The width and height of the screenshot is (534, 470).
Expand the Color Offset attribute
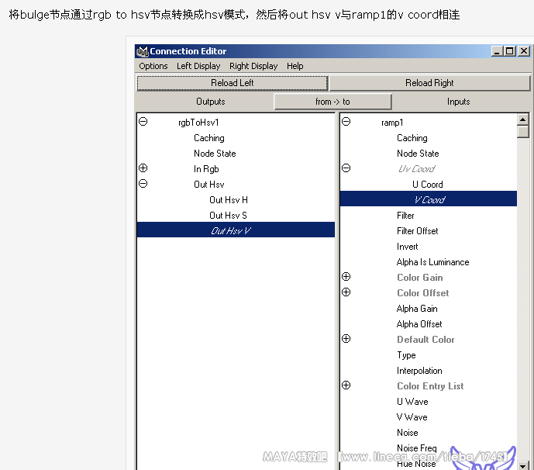(x=346, y=292)
